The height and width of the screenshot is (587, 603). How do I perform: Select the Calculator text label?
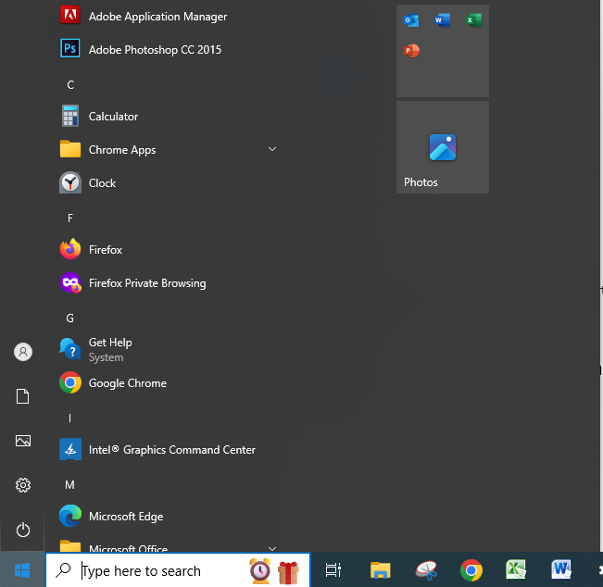tap(113, 116)
